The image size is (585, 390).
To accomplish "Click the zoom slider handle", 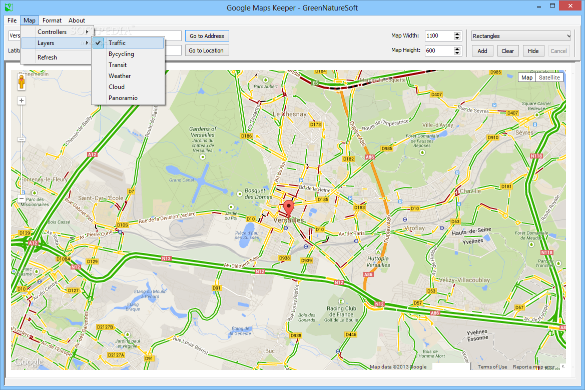I will [x=22, y=139].
